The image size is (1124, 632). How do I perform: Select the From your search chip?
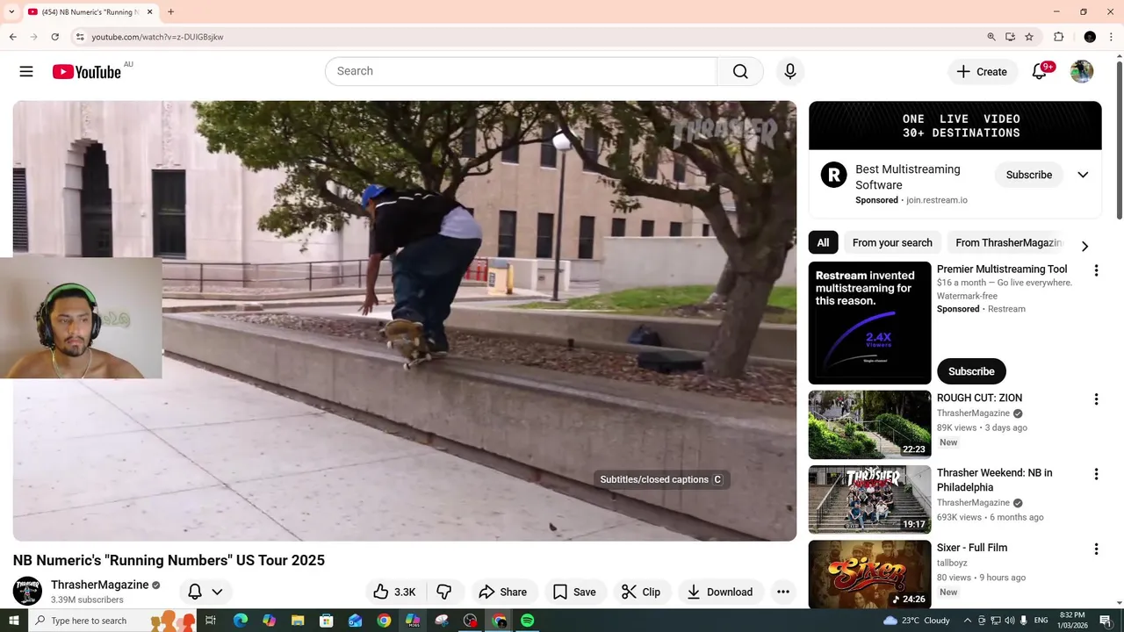point(892,242)
